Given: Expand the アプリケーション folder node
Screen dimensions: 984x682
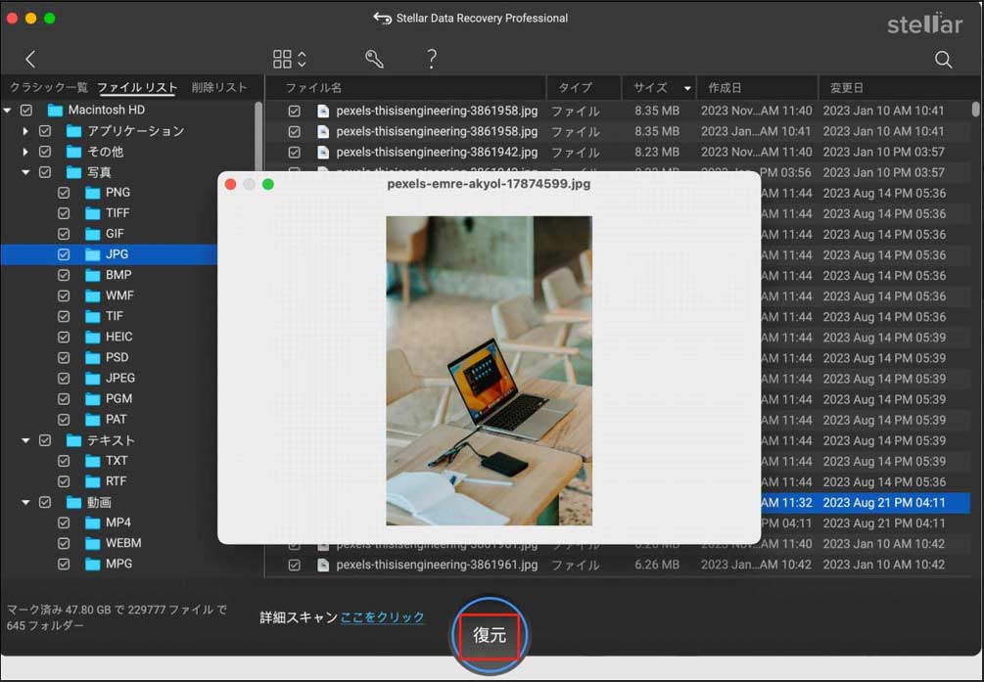Looking at the screenshot, I should coord(25,130).
